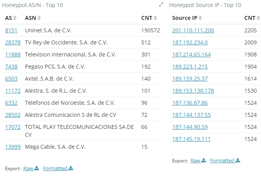Open source IP 187.144.137.55
261x176 pixels.
192,115
